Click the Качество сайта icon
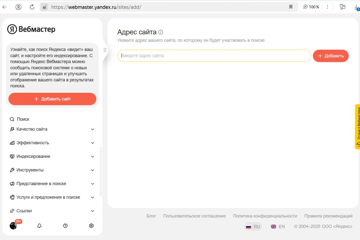This screenshot has height=240, width=360. click(12, 129)
